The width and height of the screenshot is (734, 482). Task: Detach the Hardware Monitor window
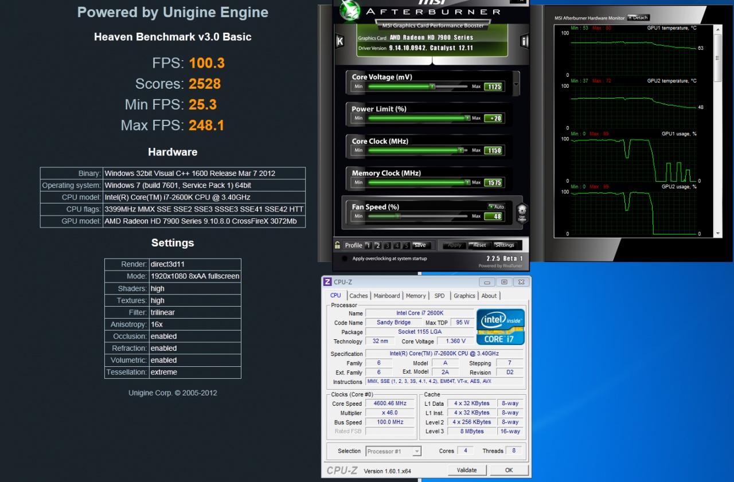pos(638,18)
